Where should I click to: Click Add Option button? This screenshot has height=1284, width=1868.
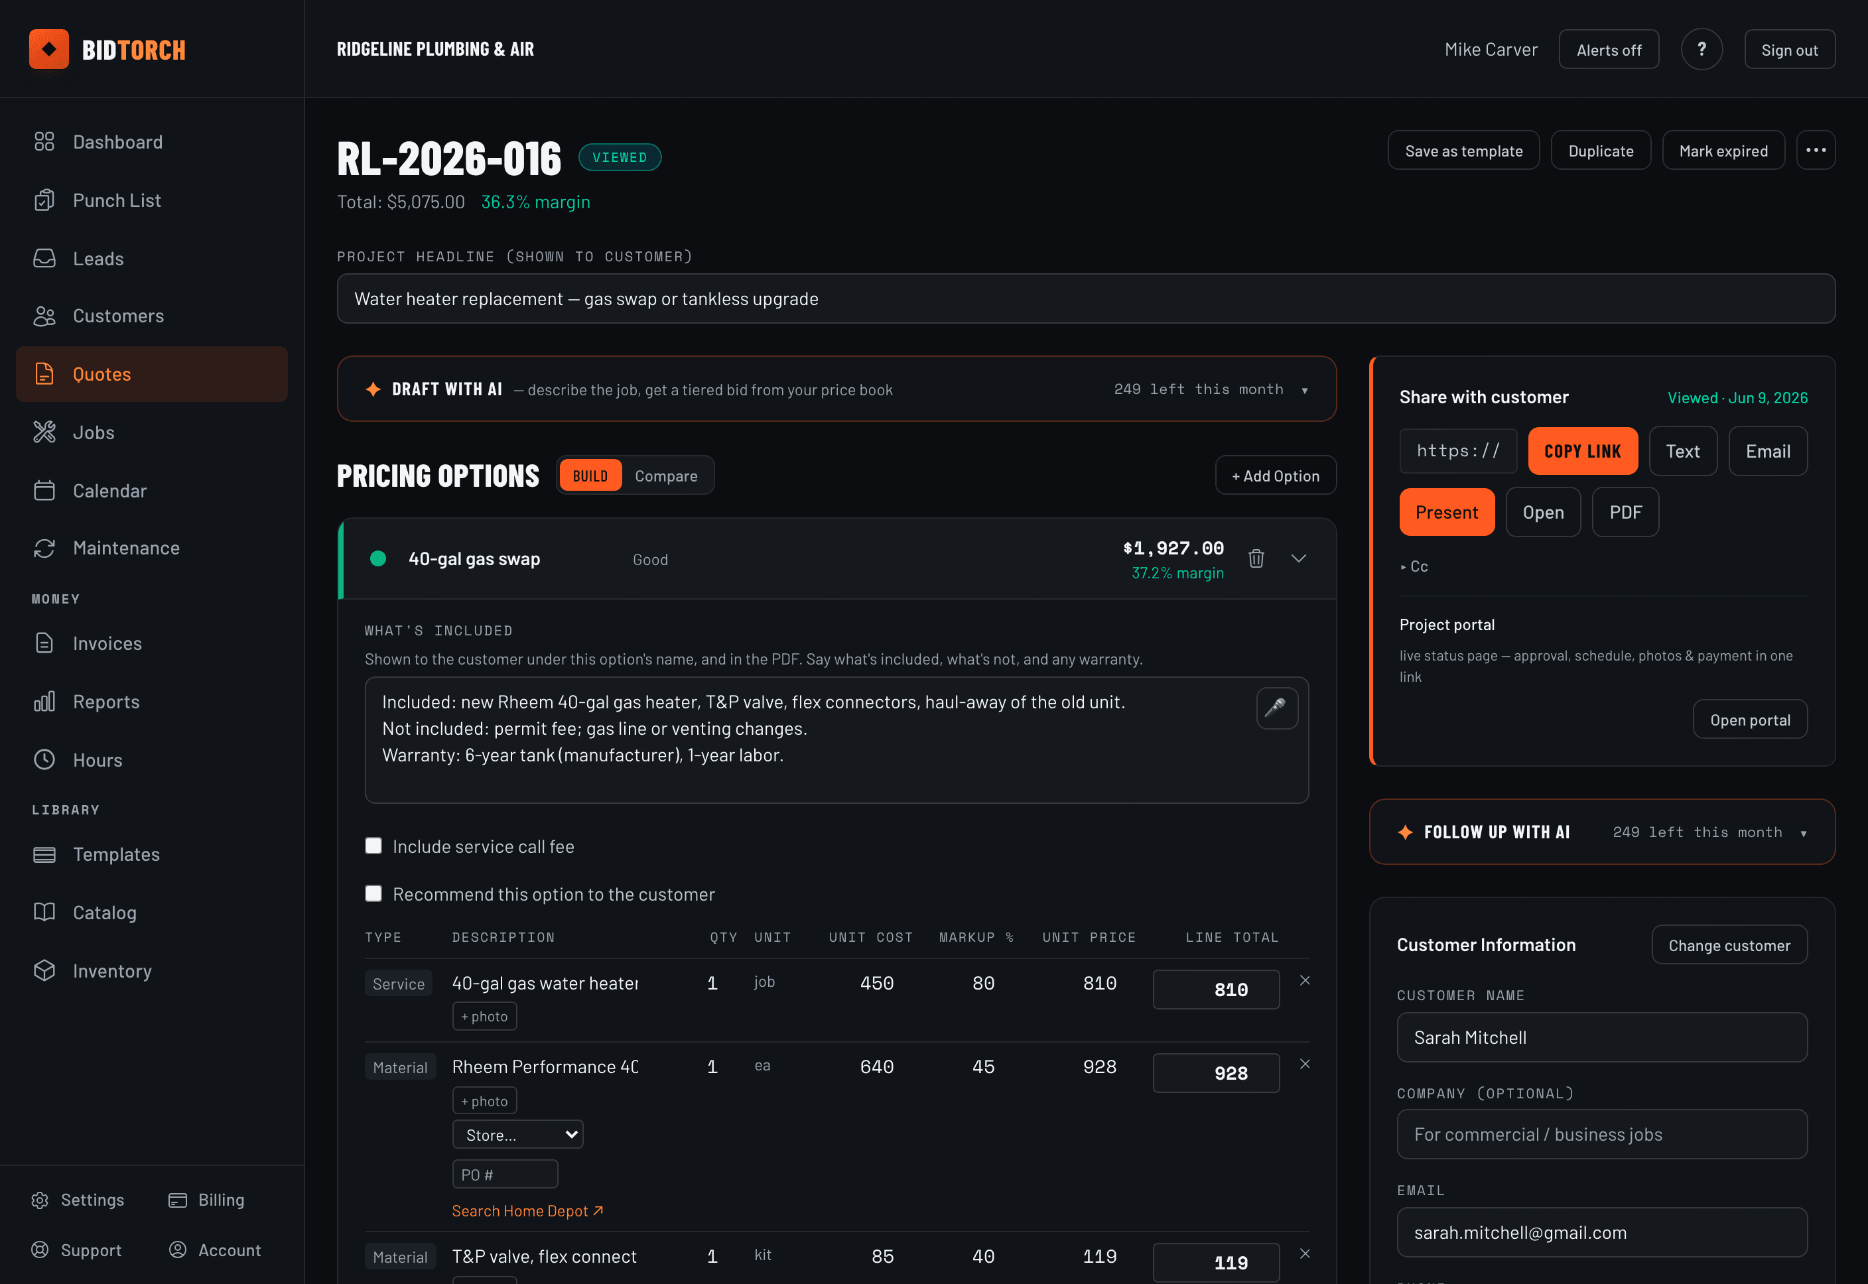click(x=1274, y=476)
